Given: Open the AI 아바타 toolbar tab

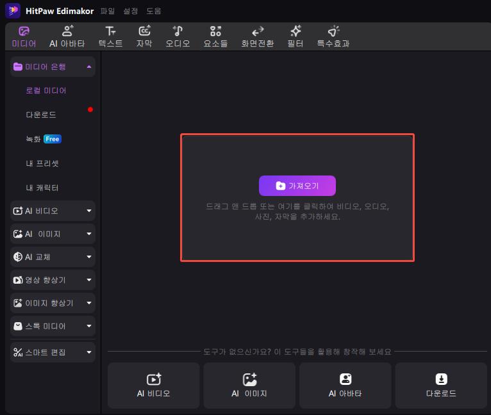Looking at the screenshot, I should pyautogui.click(x=67, y=37).
